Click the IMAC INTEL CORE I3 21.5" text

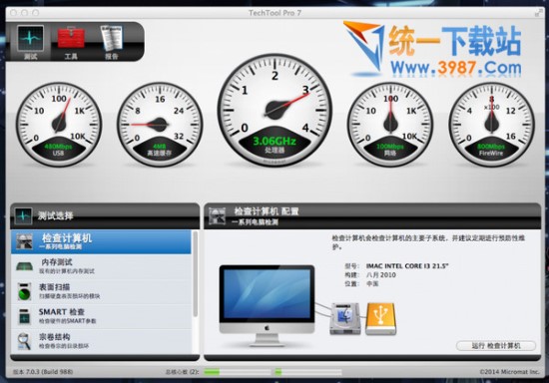click(x=407, y=266)
